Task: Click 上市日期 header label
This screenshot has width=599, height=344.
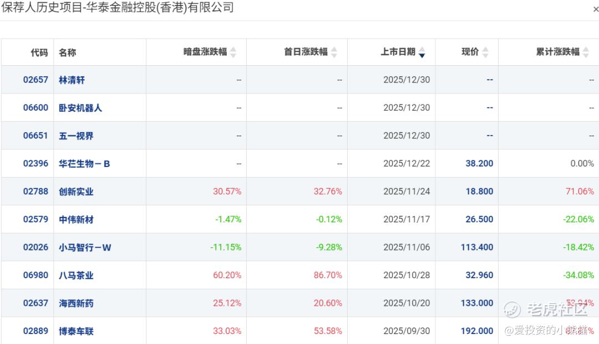Action: tap(398, 52)
